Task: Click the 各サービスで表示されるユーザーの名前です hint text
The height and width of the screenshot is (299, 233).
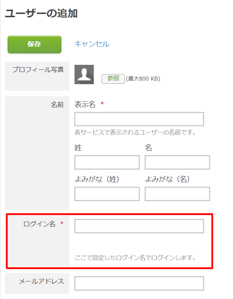Action: pos(135,132)
